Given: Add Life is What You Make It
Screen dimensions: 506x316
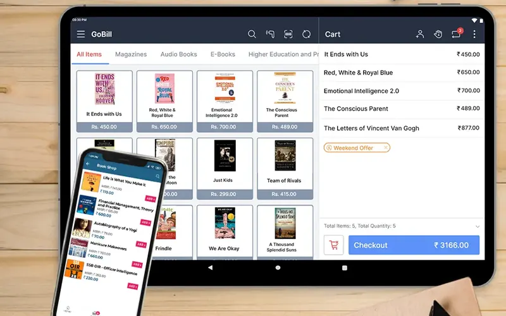Looking at the screenshot, I should click(151, 198).
